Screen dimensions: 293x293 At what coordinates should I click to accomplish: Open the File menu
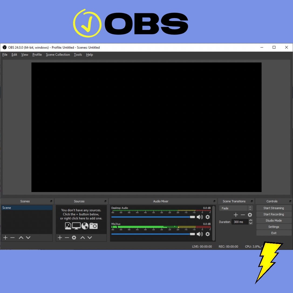pos(5,54)
